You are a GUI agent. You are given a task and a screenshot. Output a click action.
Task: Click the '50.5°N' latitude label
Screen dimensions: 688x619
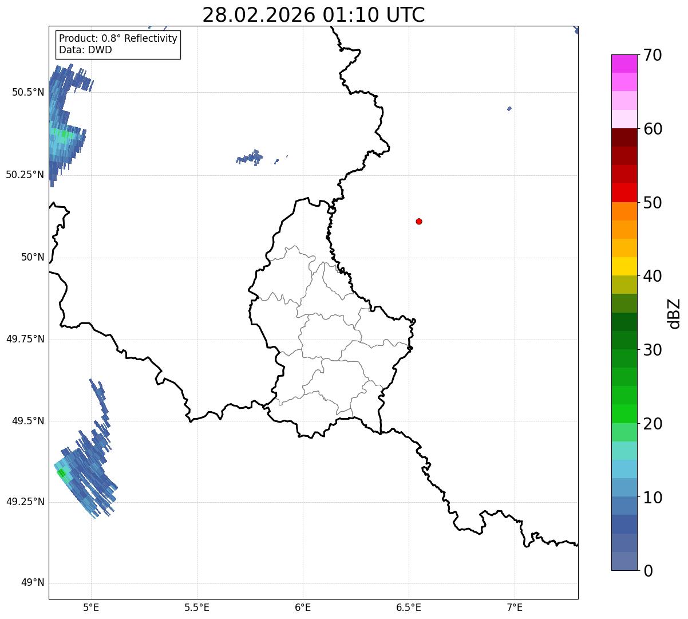28,92
